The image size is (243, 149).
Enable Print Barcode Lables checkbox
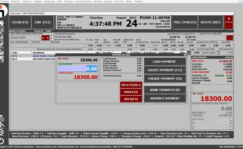(x=53, y=37)
